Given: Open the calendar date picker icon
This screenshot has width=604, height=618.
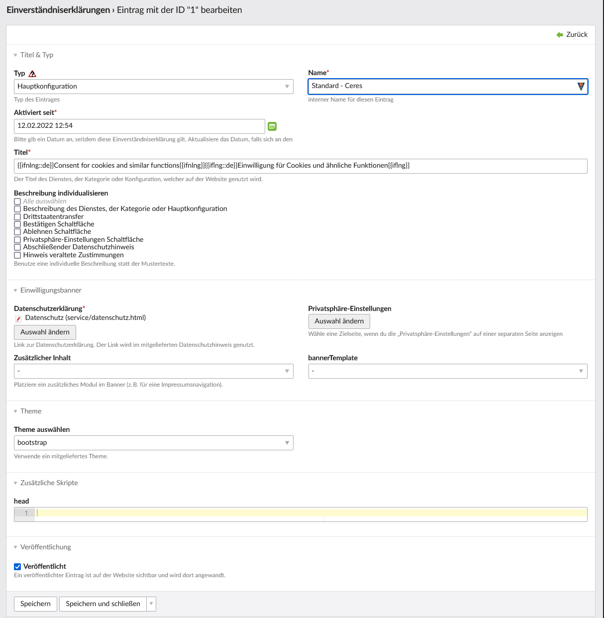Looking at the screenshot, I should [x=272, y=126].
